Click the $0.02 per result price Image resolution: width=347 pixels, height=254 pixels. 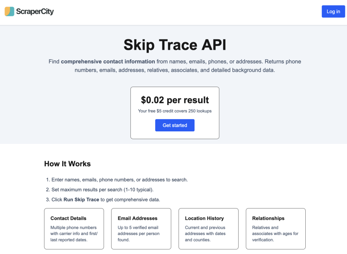point(175,100)
